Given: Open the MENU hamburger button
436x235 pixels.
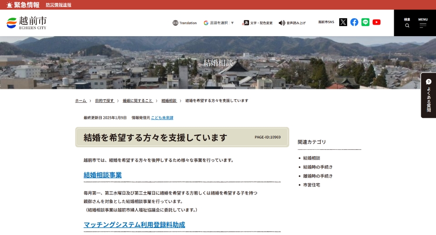Looking at the screenshot, I should coord(423,23).
